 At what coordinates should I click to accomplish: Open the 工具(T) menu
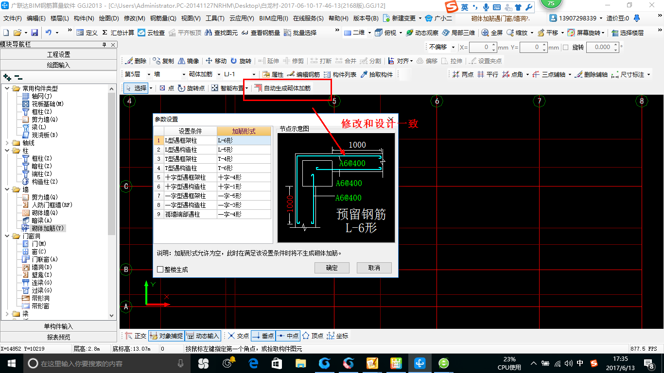pyautogui.click(x=215, y=18)
